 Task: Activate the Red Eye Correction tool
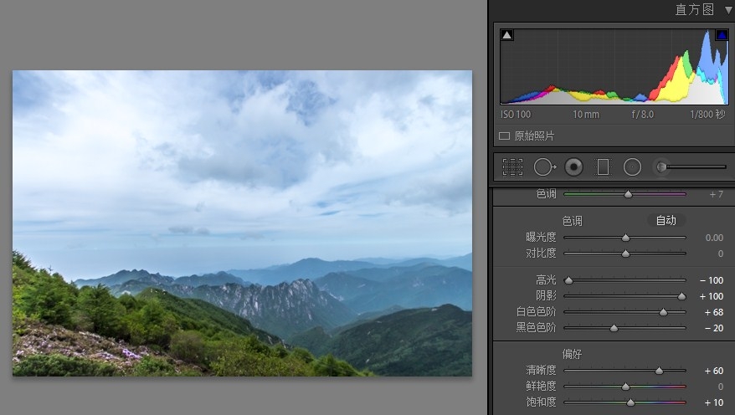coord(573,167)
